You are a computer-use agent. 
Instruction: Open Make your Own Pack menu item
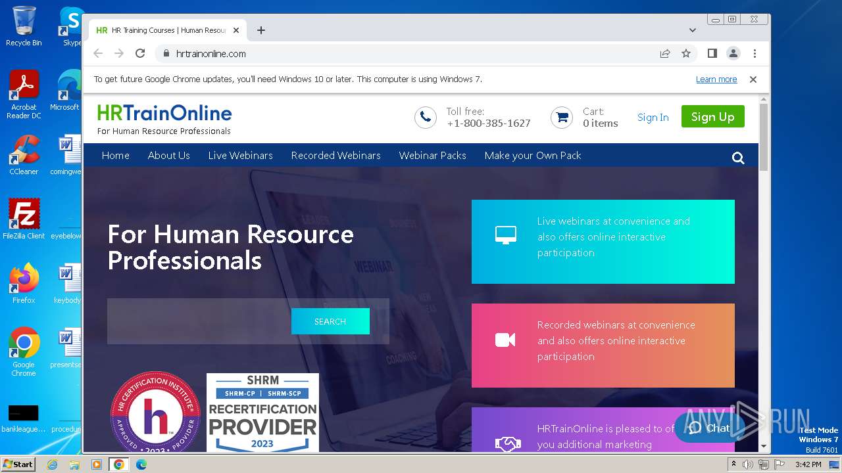[533, 156]
